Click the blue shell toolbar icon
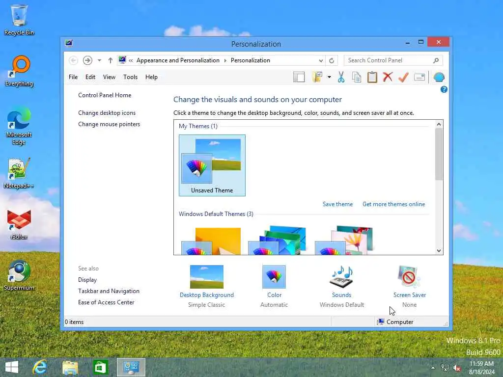The height and width of the screenshot is (377, 503). click(x=439, y=77)
